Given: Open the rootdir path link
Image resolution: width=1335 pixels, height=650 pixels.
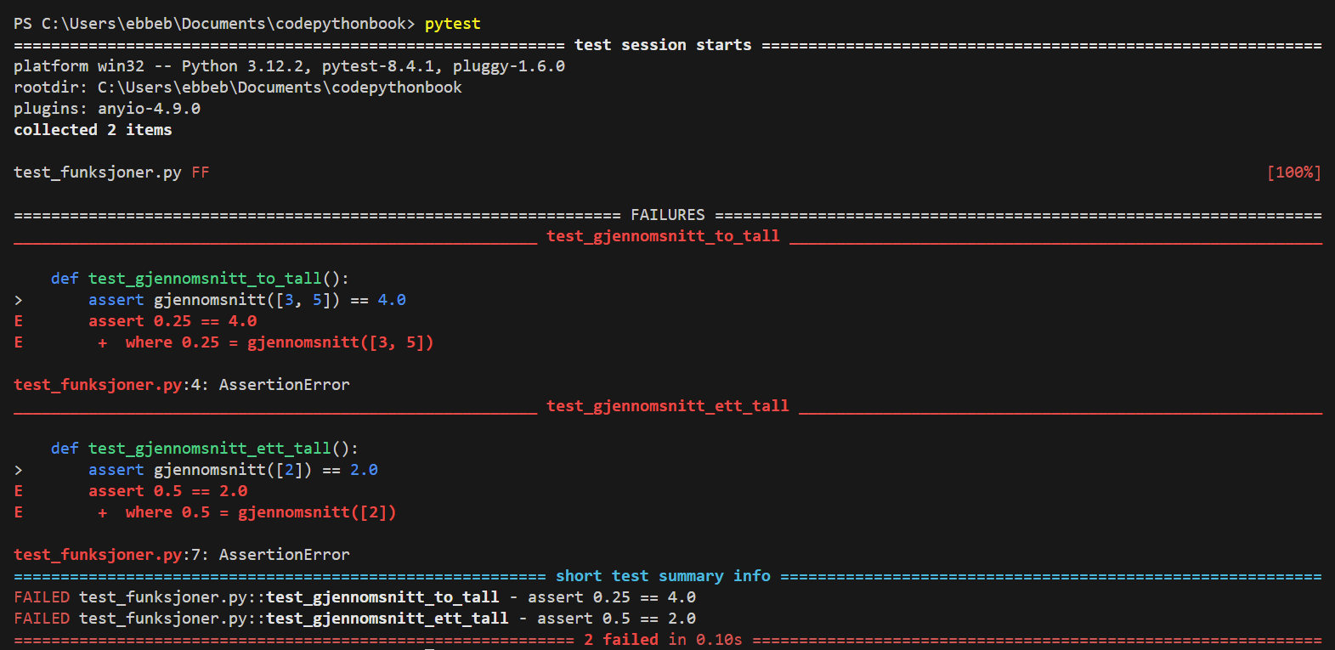Looking at the screenshot, I should pyautogui.click(x=280, y=88).
